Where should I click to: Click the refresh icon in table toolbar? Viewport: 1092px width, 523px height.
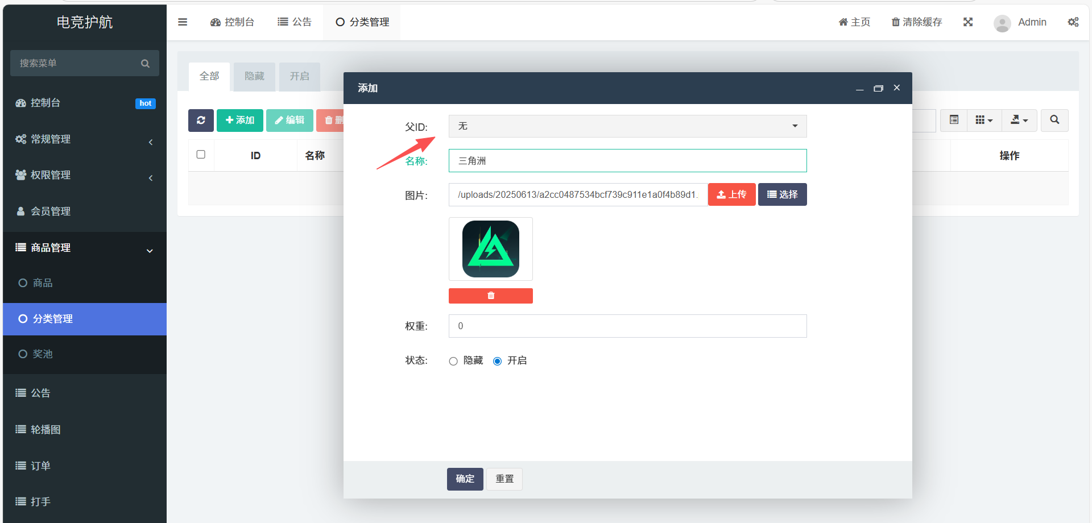pyautogui.click(x=201, y=121)
